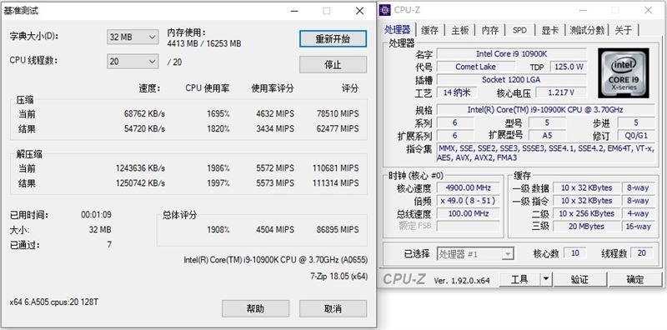
Task: Click the 总体评分 value 86895 MIPS
Action: point(338,230)
